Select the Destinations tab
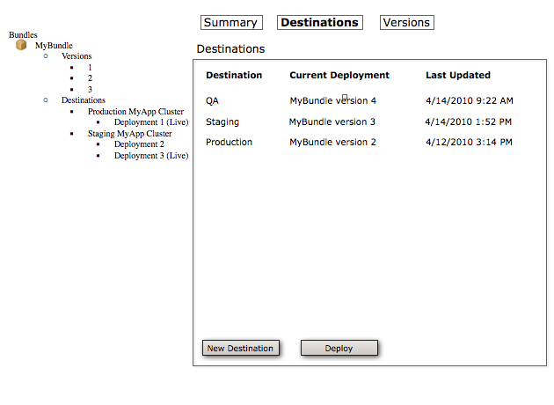 click(x=319, y=23)
